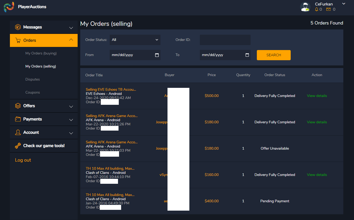Open the To date calendar picker icon
Screen dimensions: 354x220
pyautogui.click(x=247, y=55)
